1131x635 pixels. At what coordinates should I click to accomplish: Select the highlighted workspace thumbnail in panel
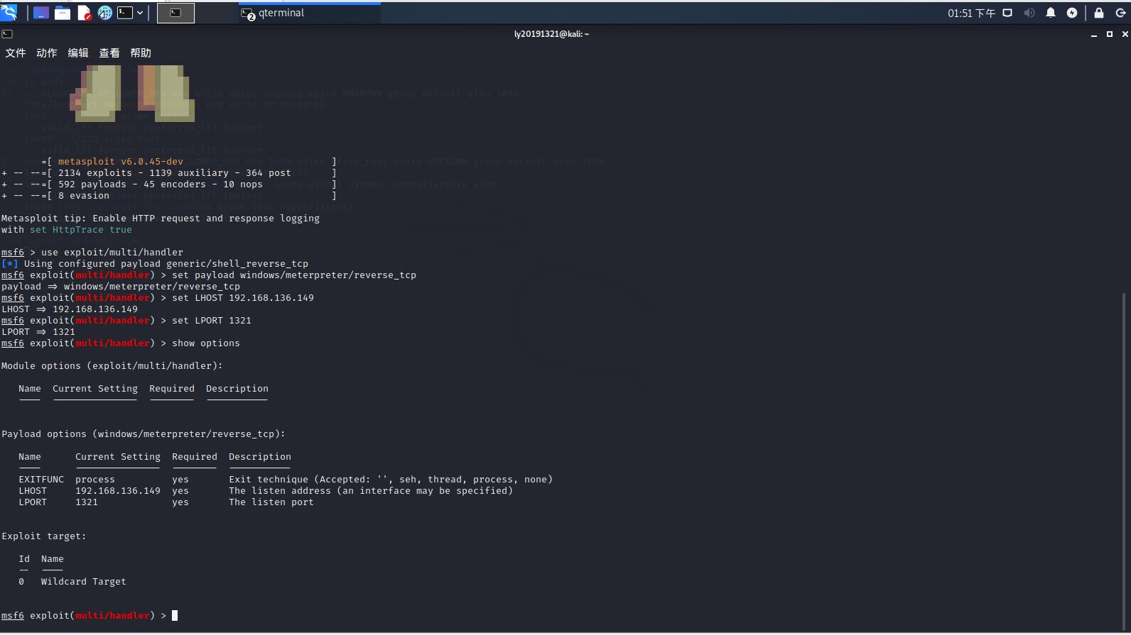[175, 13]
